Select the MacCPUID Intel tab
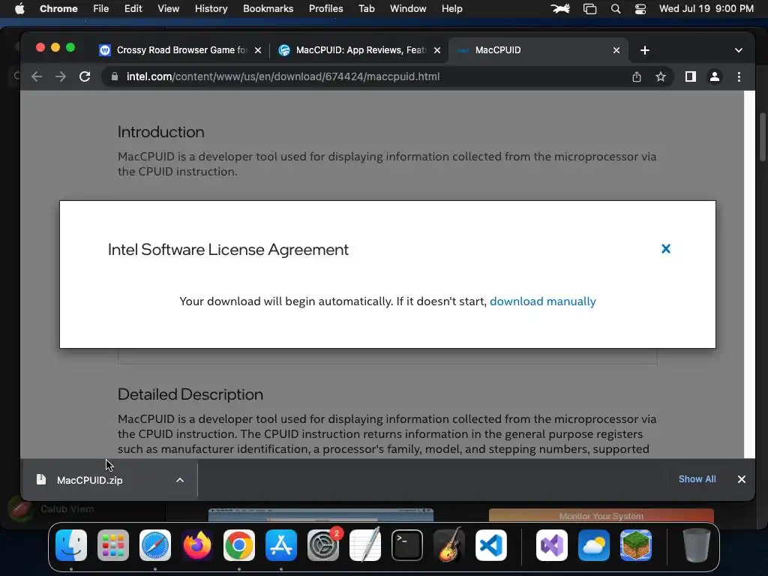 pyautogui.click(x=538, y=50)
